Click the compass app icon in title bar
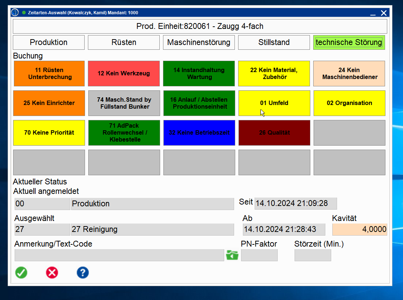 point(15,13)
